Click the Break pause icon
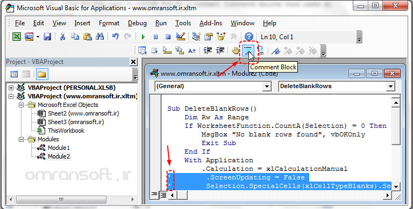This screenshot has height=209, width=413. 155,37
